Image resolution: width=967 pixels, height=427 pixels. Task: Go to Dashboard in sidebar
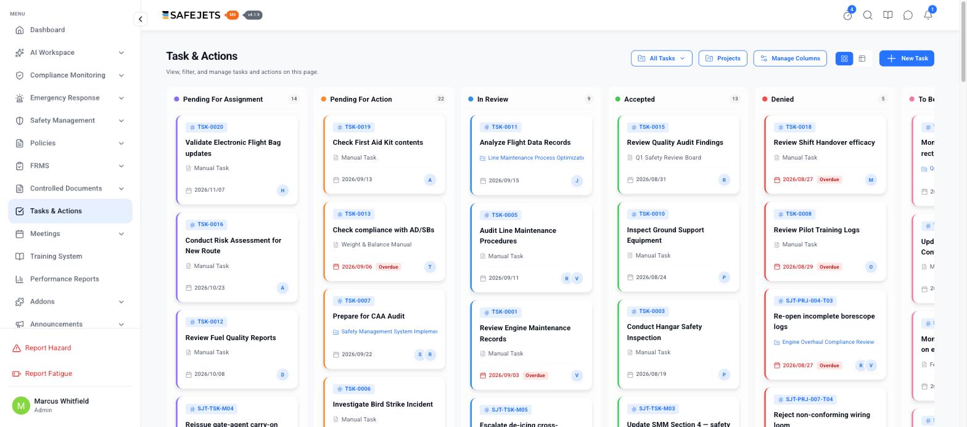[70, 30]
